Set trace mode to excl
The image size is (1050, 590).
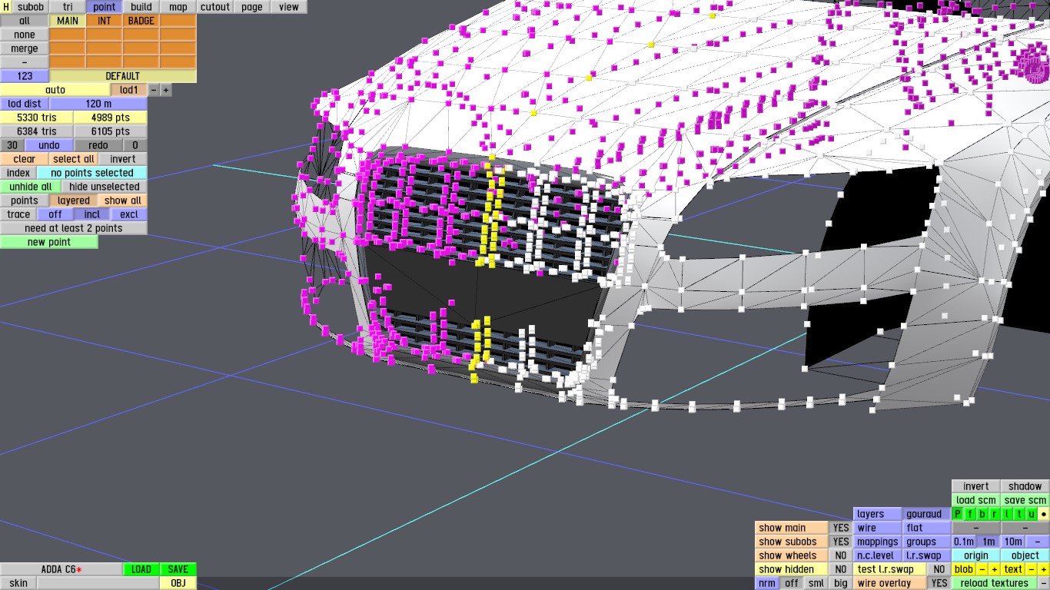(x=129, y=214)
